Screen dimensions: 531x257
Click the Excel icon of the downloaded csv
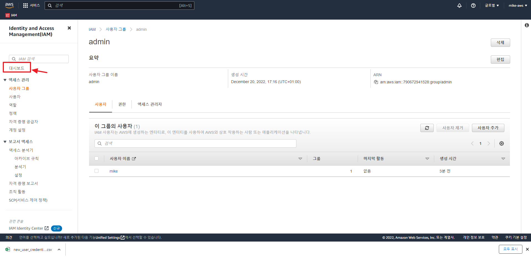pyautogui.click(x=8, y=250)
